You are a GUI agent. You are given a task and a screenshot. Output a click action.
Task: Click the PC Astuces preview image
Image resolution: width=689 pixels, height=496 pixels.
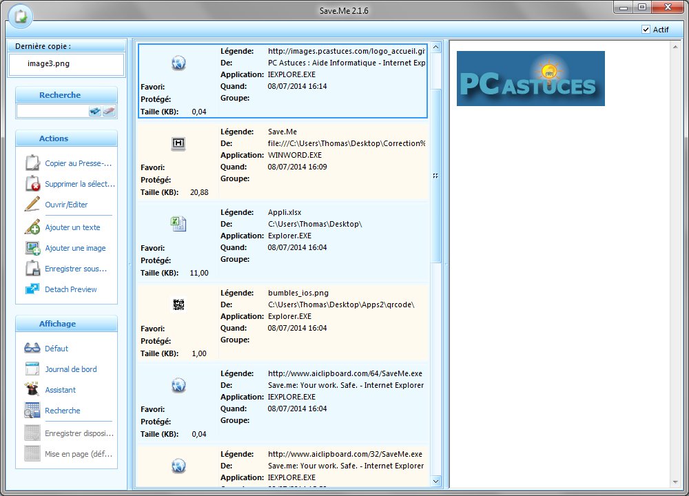531,79
